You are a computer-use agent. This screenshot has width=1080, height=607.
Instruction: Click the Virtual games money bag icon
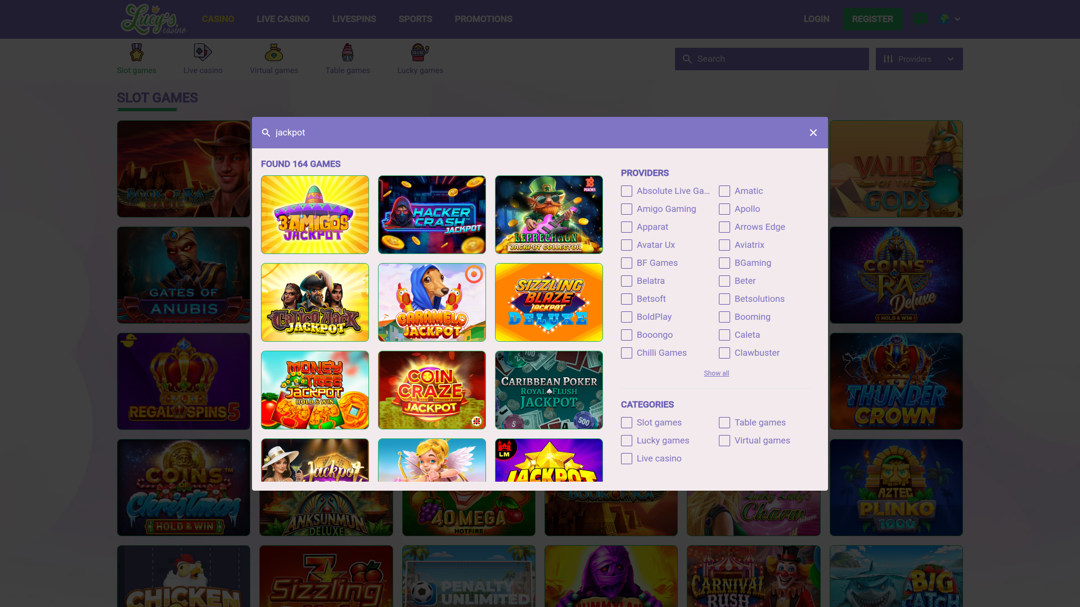click(274, 51)
